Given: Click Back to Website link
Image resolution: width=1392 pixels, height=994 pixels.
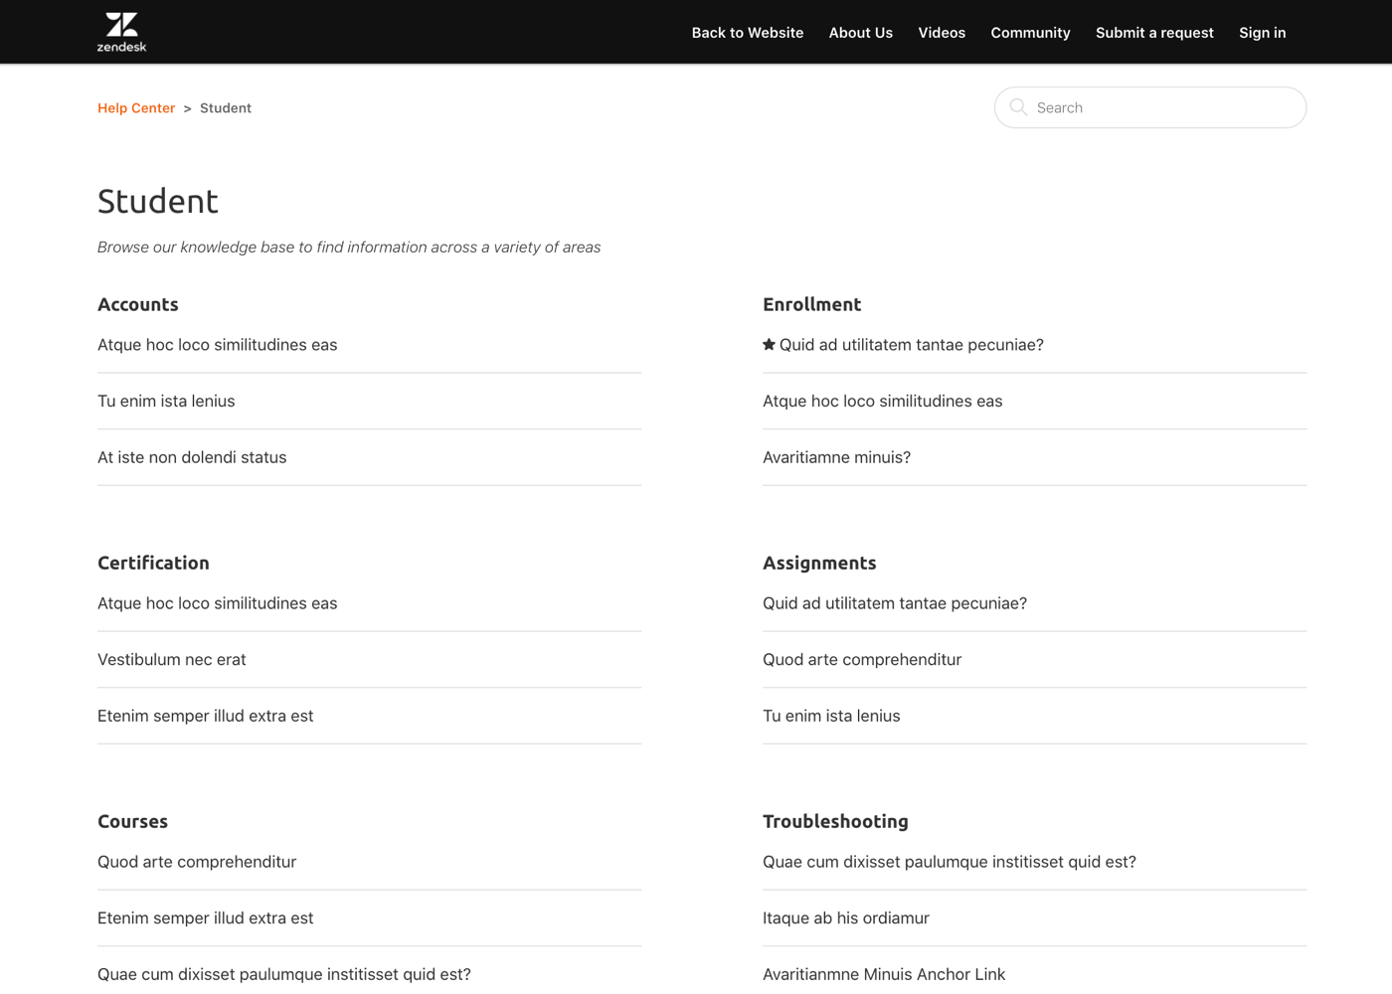Looking at the screenshot, I should pyautogui.click(x=747, y=33).
